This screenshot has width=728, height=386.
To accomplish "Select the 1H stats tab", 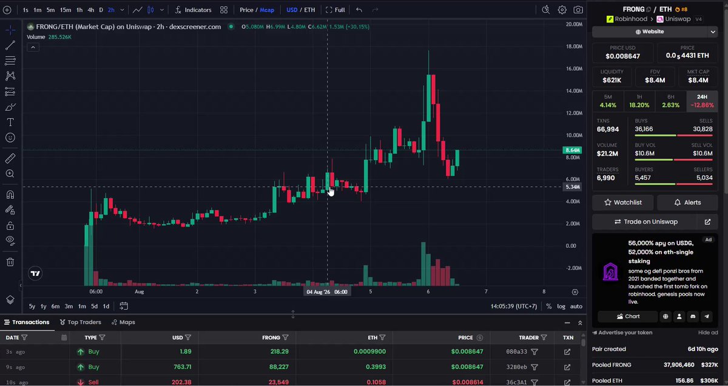I will point(639,101).
